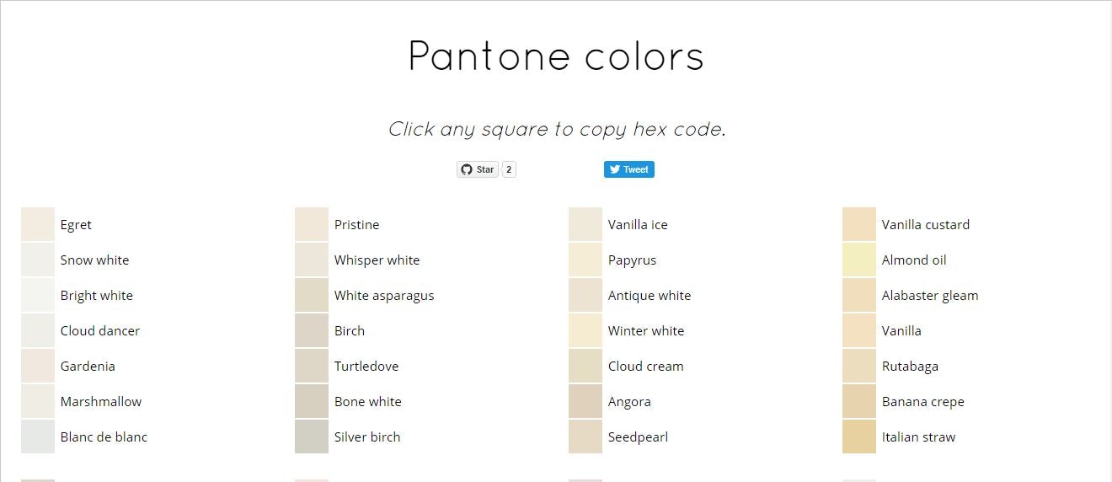The width and height of the screenshot is (1112, 482).
Task: Click the Tweet button
Action: pyautogui.click(x=628, y=169)
